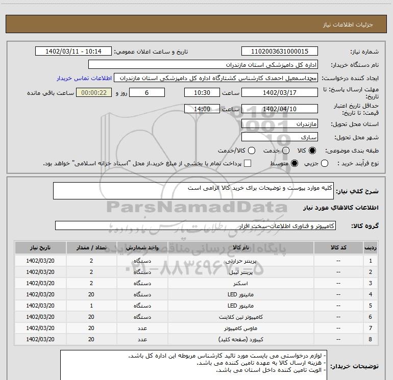Viewport: 393px width, 380px height.
Task: Click the کد کالا column header
Action: [x=338, y=247]
